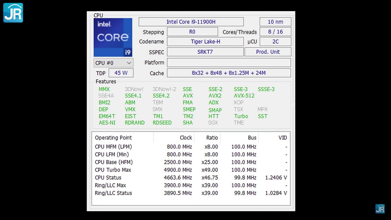Click the empty Platform field

(229, 63)
